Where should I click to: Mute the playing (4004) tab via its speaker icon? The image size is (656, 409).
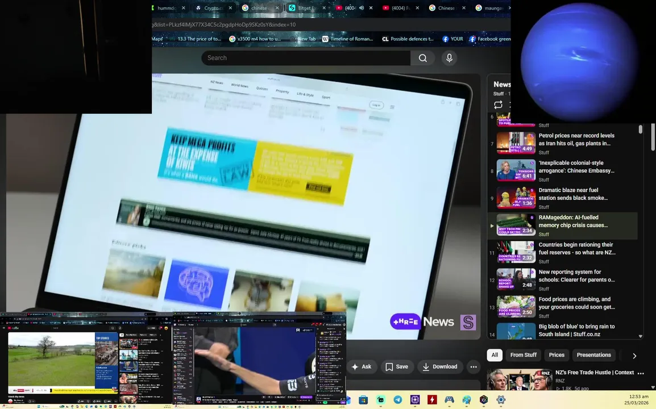[x=362, y=8]
